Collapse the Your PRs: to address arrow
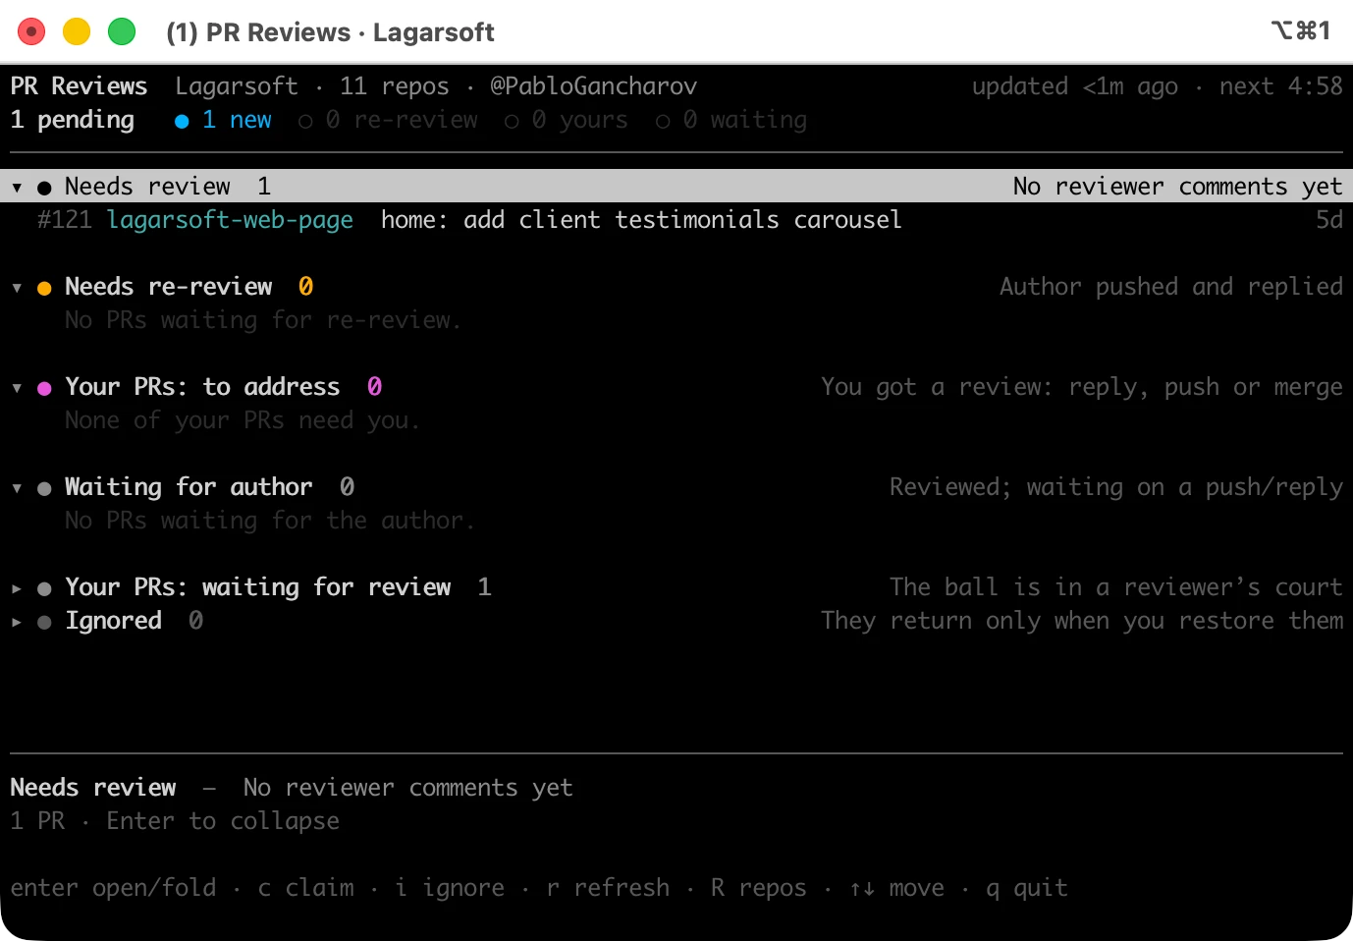This screenshot has height=941, width=1353. click(x=17, y=387)
